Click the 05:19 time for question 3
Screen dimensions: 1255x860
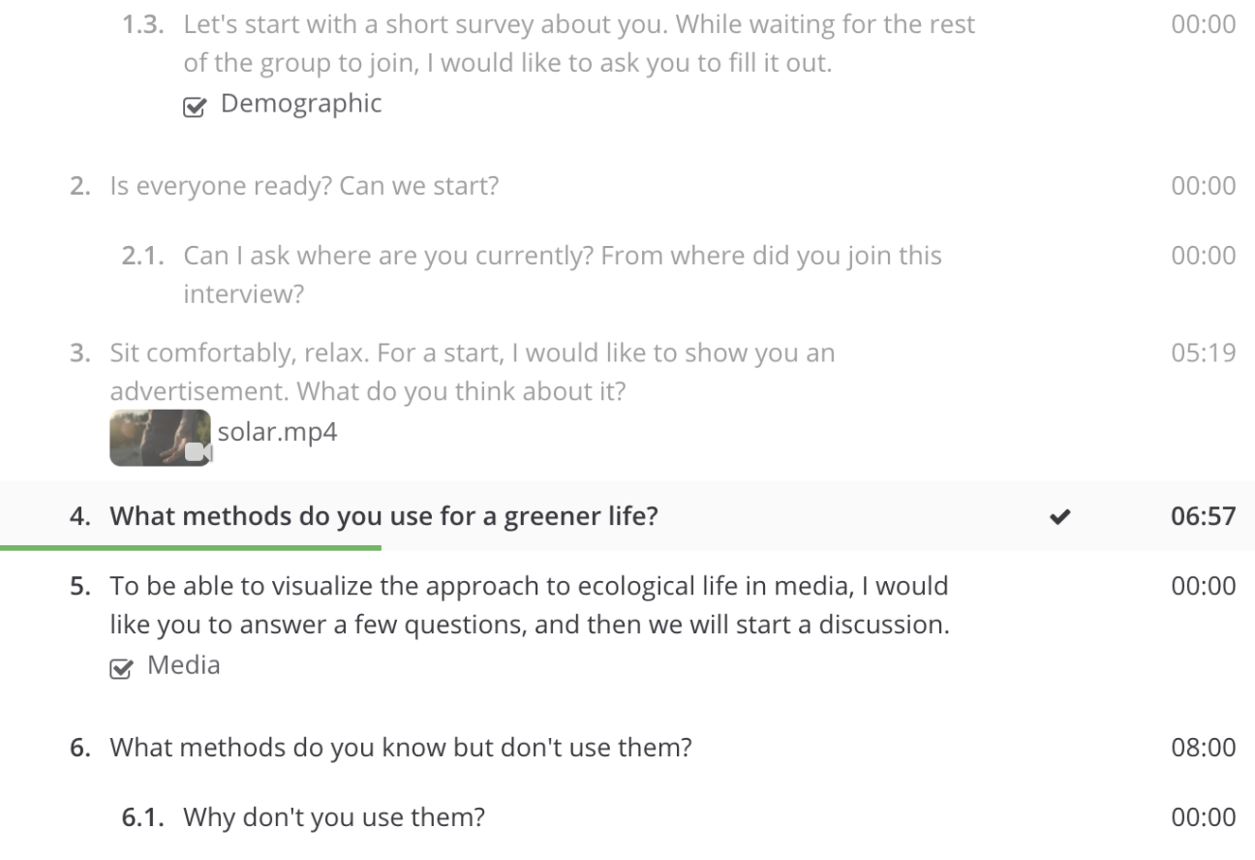click(1204, 353)
